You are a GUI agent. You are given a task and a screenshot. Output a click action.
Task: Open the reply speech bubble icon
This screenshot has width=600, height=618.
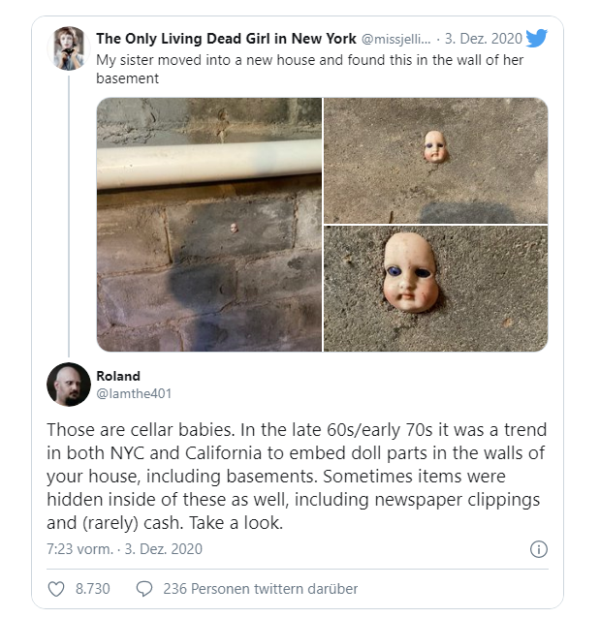click(x=144, y=589)
